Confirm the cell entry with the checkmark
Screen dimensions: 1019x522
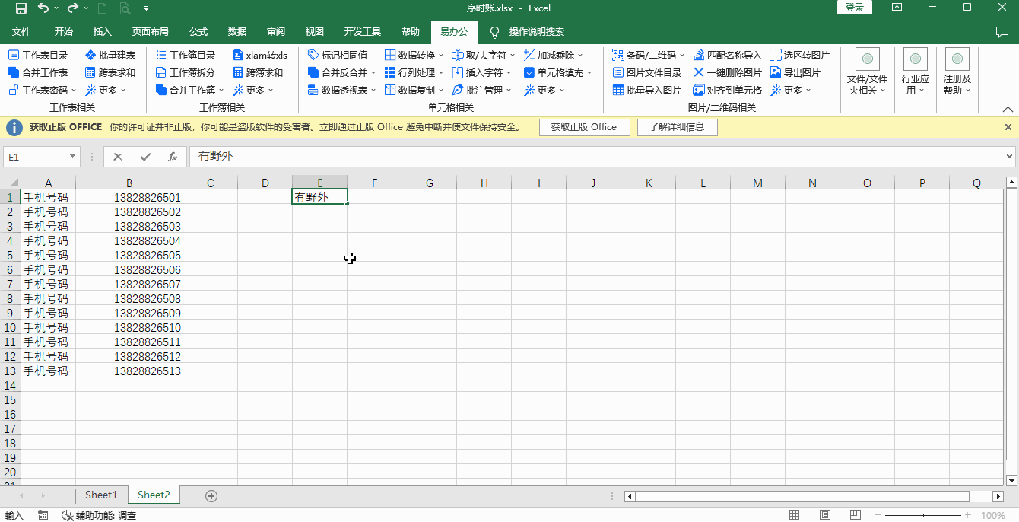point(145,156)
